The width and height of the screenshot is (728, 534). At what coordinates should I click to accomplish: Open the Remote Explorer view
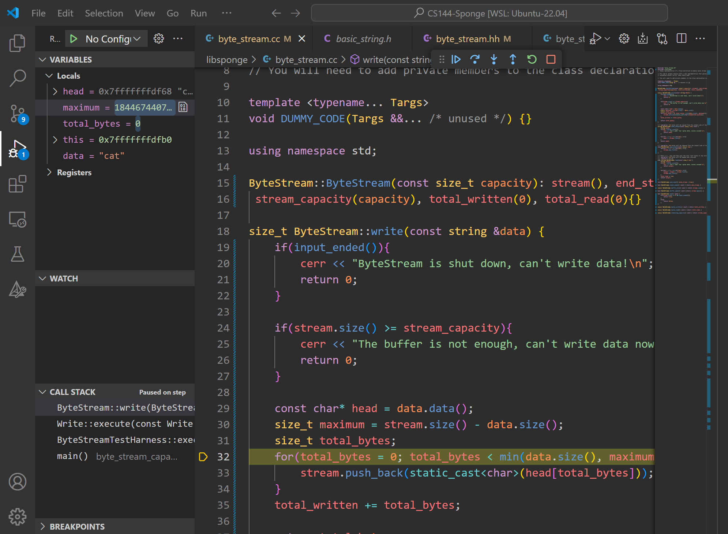pyautogui.click(x=17, y=219)
